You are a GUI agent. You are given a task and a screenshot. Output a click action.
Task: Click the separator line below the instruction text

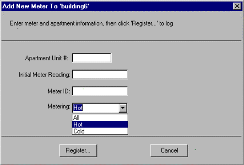pos(121,41)
